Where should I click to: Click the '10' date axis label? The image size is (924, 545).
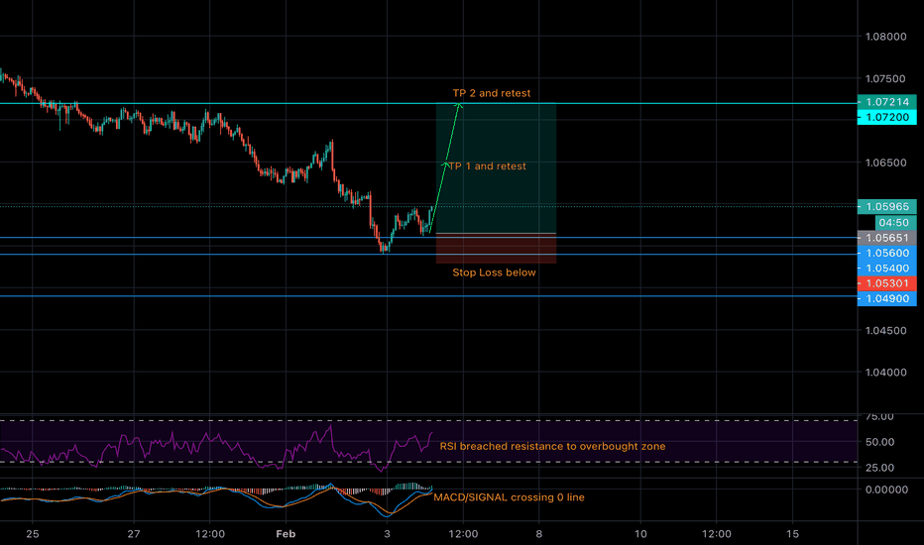click(640, 534)
